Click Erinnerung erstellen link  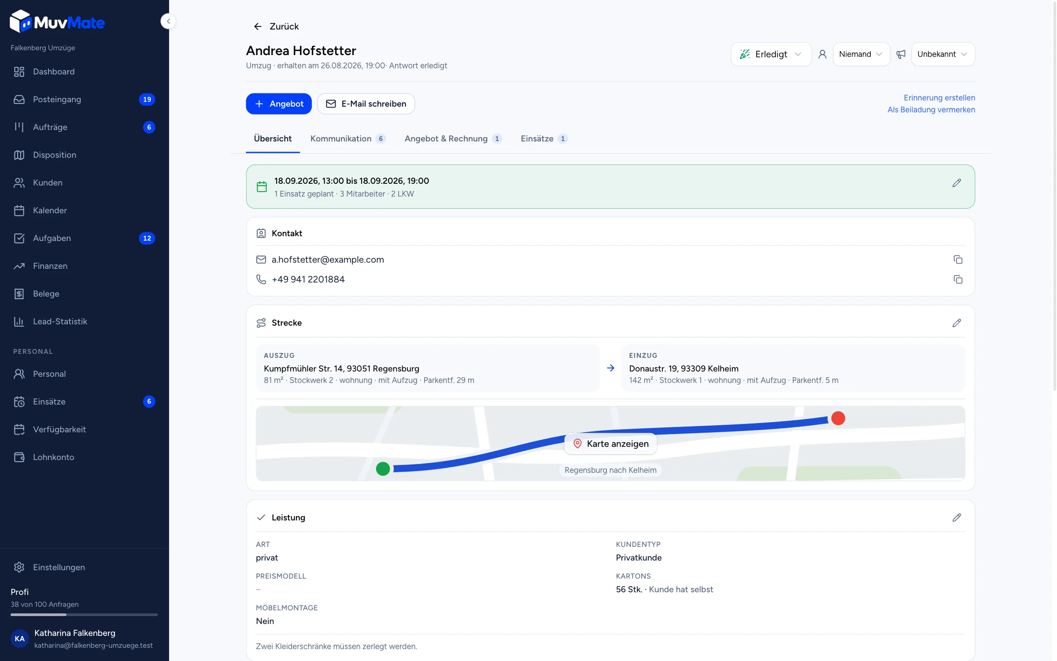(x=939, y=98)
